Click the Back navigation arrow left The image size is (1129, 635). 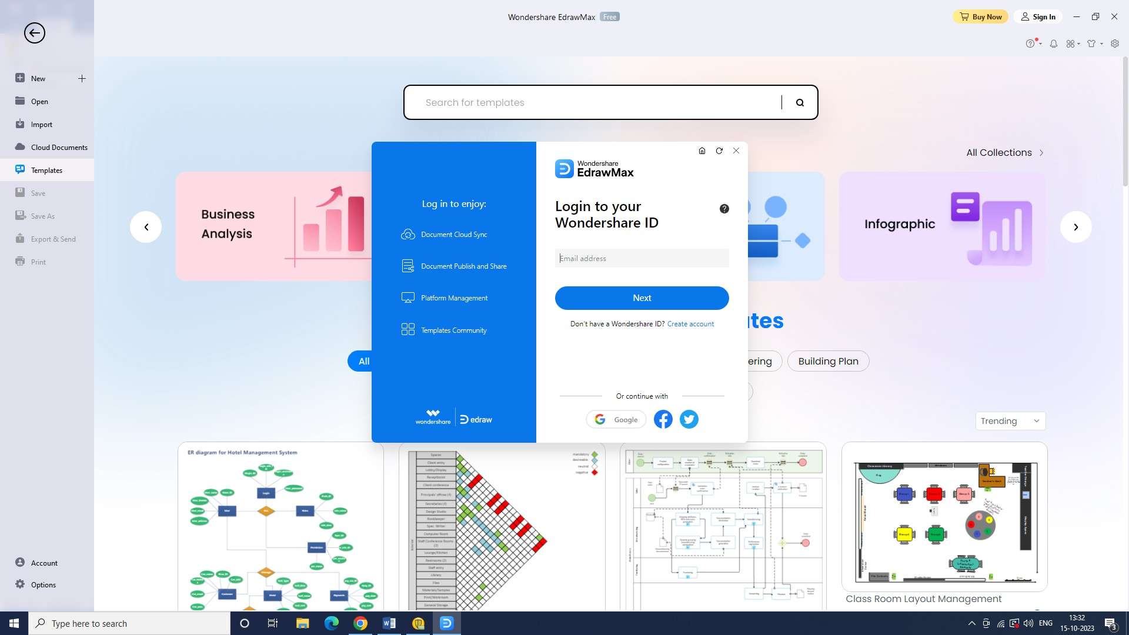pyautogui.click(x=34, y=32)
